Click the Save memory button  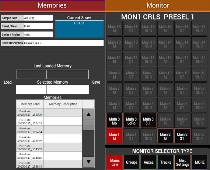click(x=96, y=82)
